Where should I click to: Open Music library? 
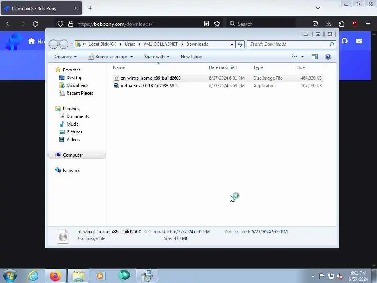click(73, 124)
